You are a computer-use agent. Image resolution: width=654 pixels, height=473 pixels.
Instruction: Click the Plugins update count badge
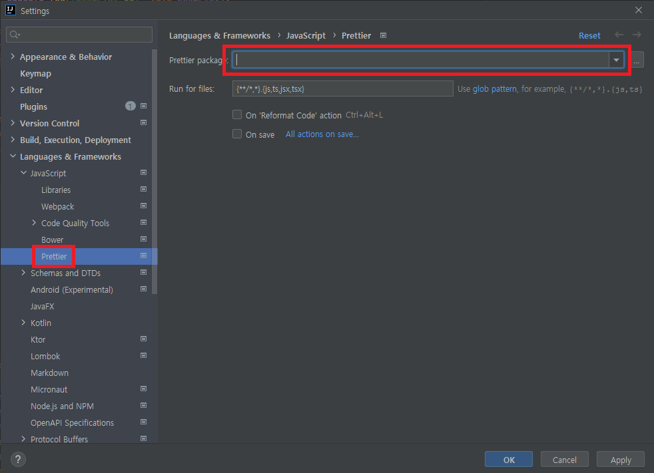pyautogui.click(x=130, y=106)
